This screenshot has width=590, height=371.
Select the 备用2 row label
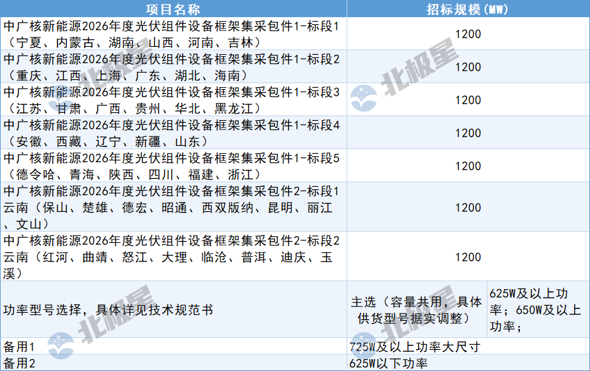[173, 363]
